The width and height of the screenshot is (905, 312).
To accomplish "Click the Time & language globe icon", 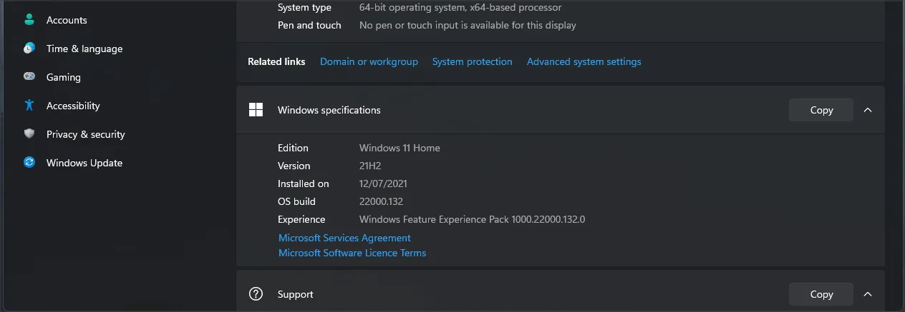I will pos(29,49).
